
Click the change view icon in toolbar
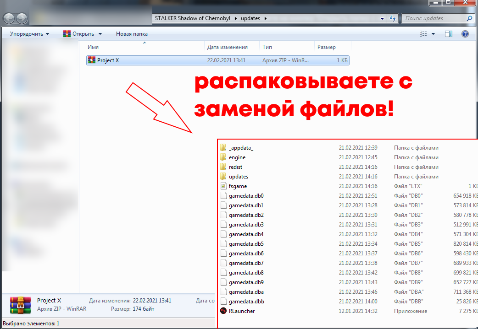423,34
